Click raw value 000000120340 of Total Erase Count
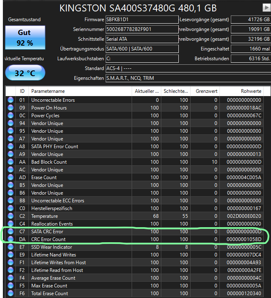This screenshot has width=271, height=298. click(x=244, y=294)
